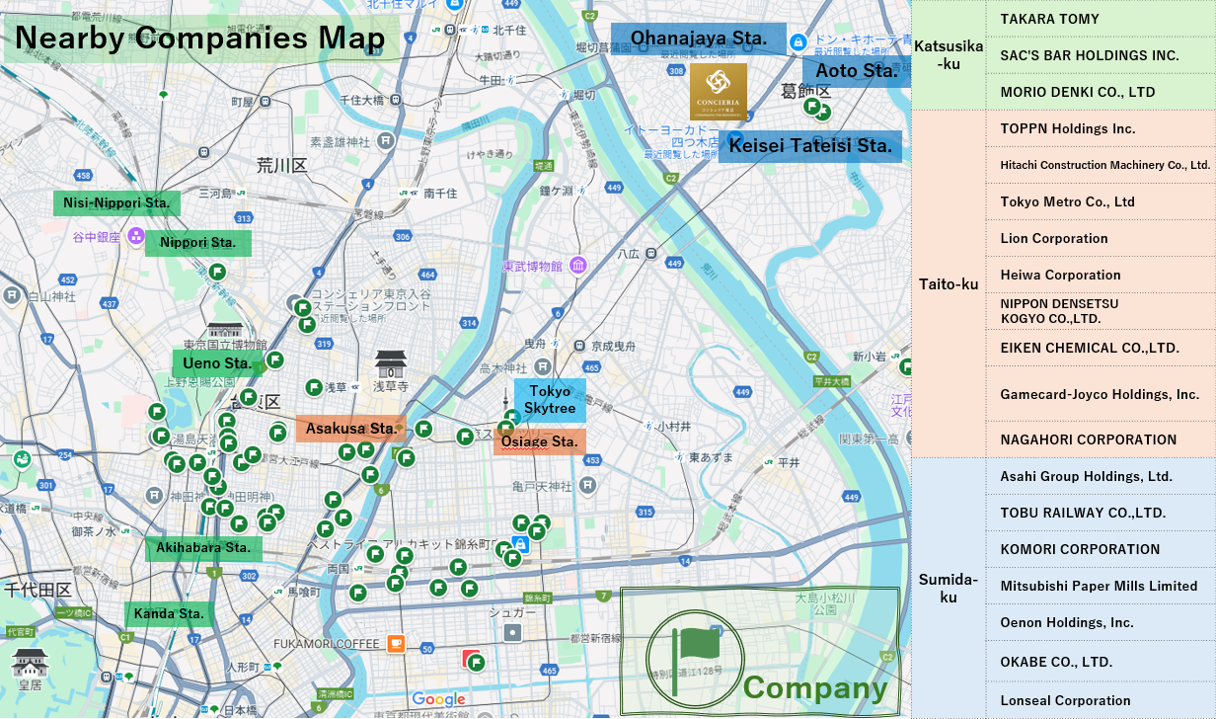
Task: Select Tokyo Metro Co., Ltd row
Action: click(x=1101, y=201)
